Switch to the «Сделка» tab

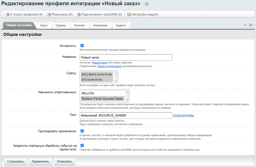tap(61, 25)
